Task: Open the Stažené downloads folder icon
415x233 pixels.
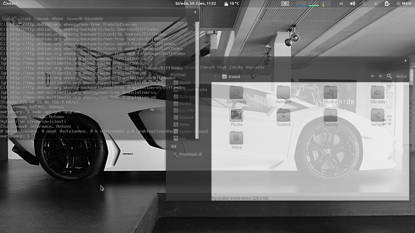Action: [x=283, y=115]
